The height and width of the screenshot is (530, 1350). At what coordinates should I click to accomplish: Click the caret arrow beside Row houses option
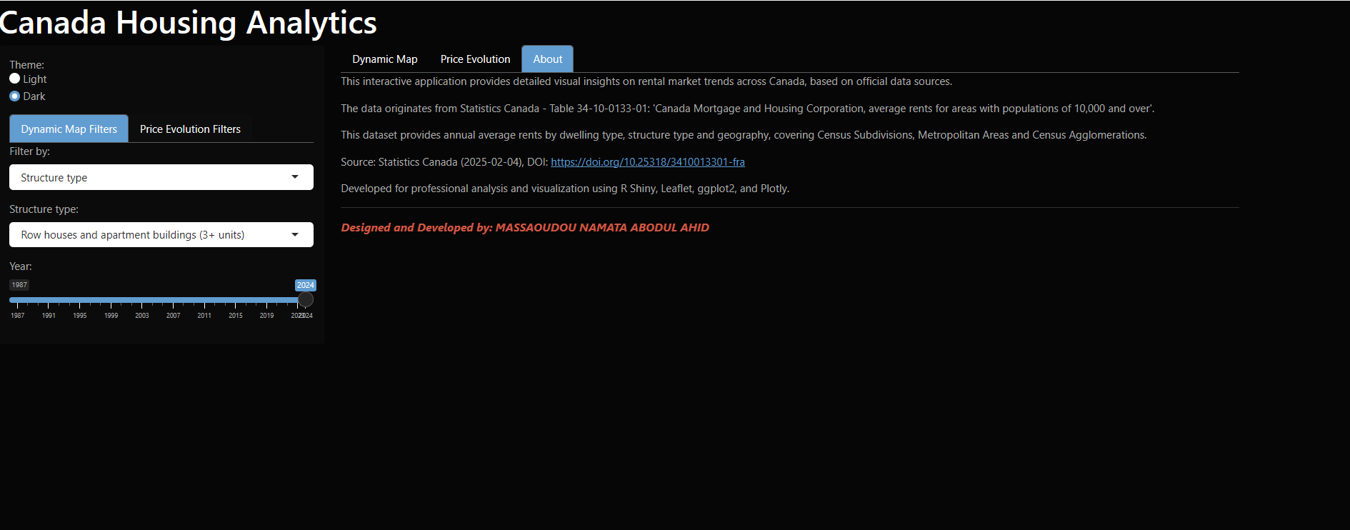pyautogui.click(x=295, y=235)
